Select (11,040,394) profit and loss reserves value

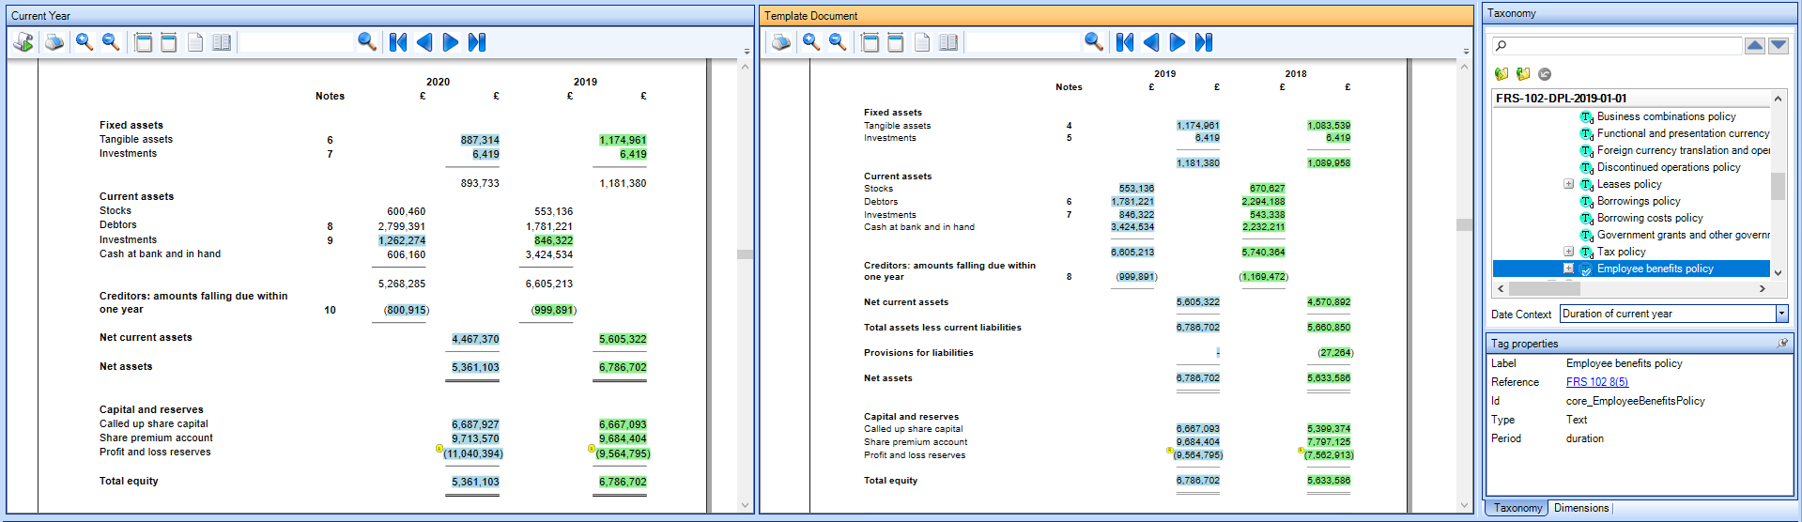[x=473, y=453]
